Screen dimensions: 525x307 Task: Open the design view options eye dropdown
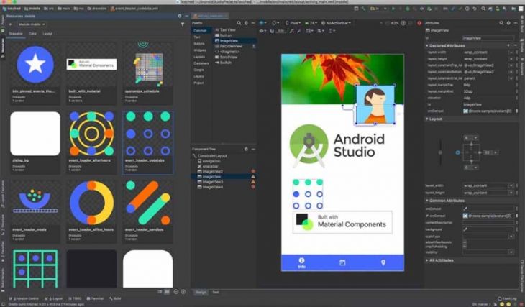(x=262, y=31)
